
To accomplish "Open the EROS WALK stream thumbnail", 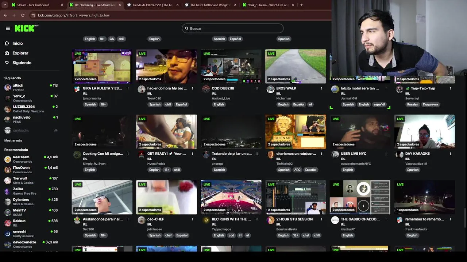I will click(296, 66).
